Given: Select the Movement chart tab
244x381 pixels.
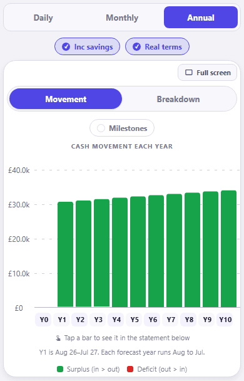Looking at the screenshot, I should click(x=66, y=99).
